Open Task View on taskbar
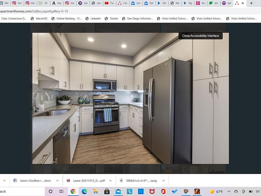The width and height of the screenshot is (261, 196). coord(61,191)
